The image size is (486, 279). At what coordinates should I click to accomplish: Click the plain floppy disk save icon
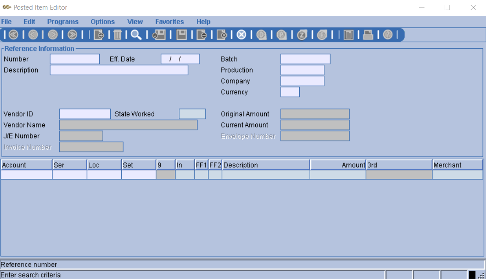click(x=181, y=35)
